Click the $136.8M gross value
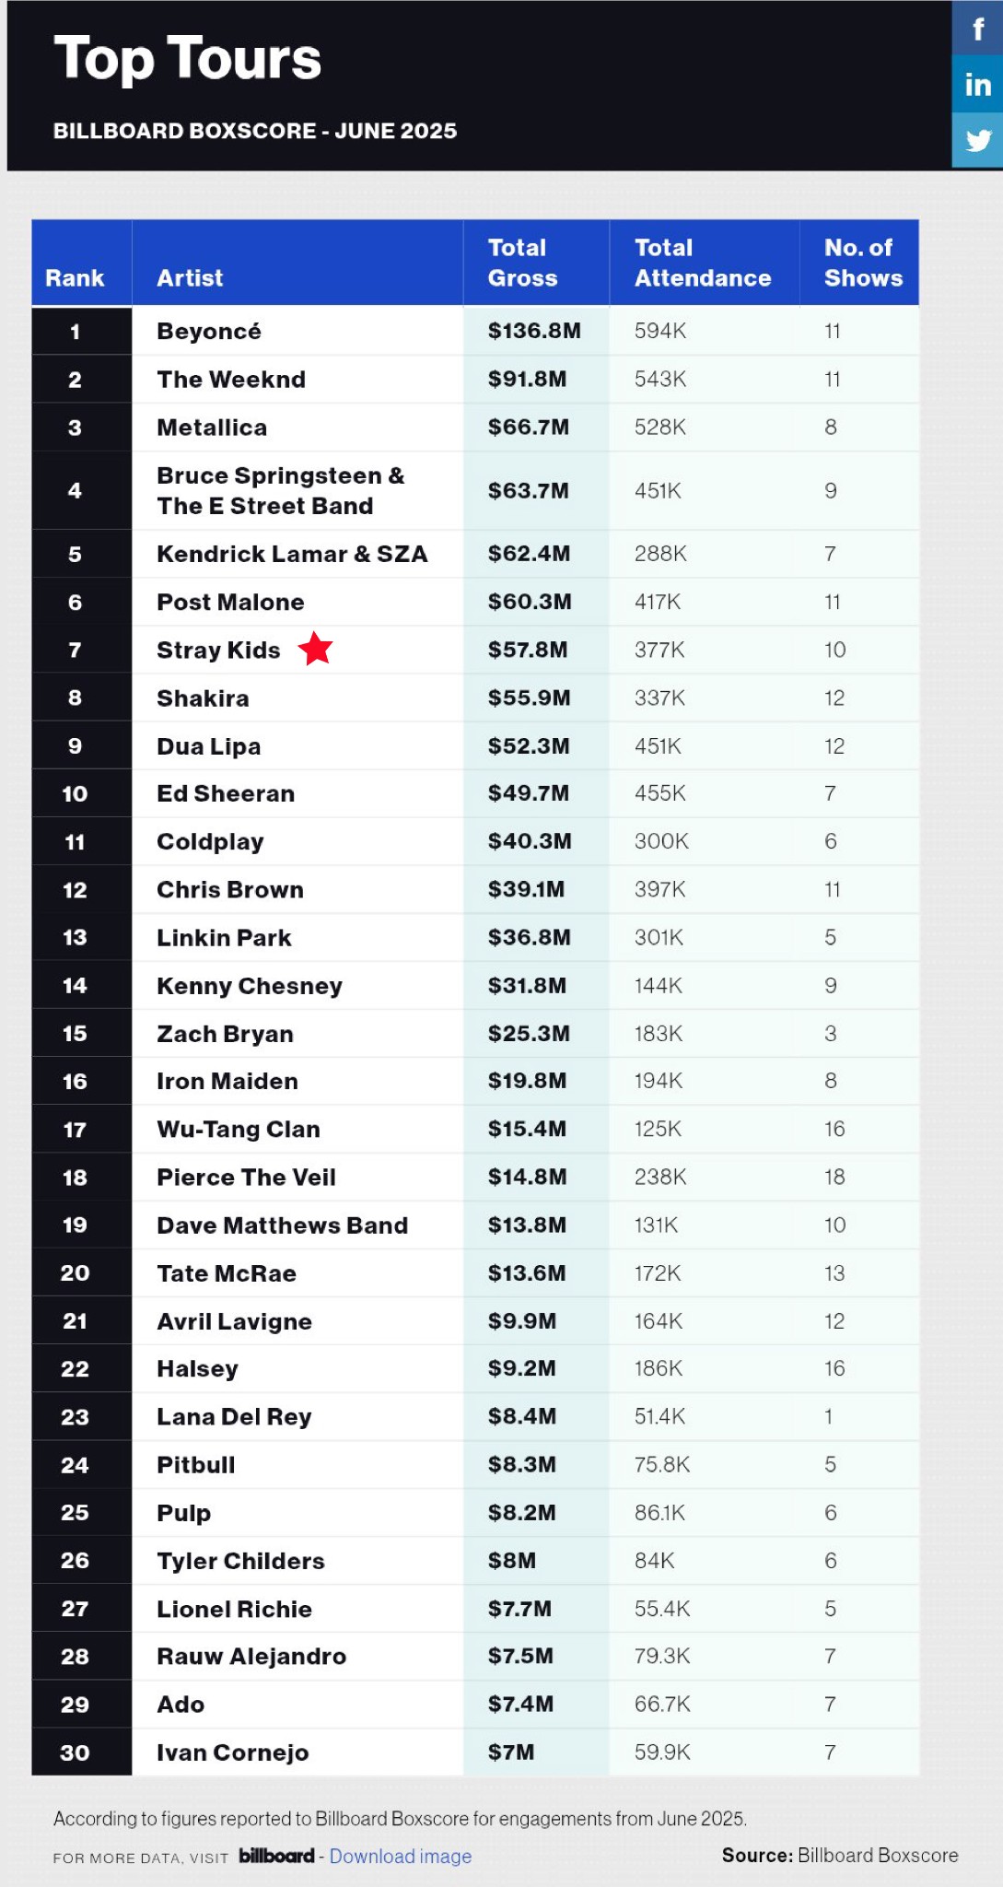Viewport: 1003px width, 1887px height. pyautogui.click(x=534, y=331)
